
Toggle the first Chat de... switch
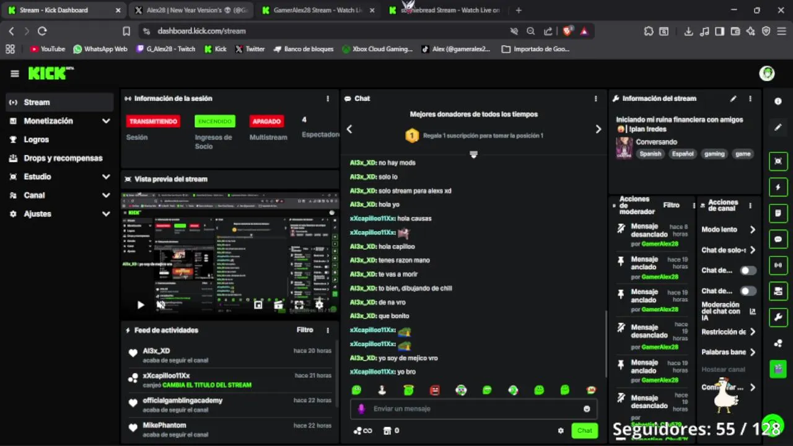coord(748,271)
